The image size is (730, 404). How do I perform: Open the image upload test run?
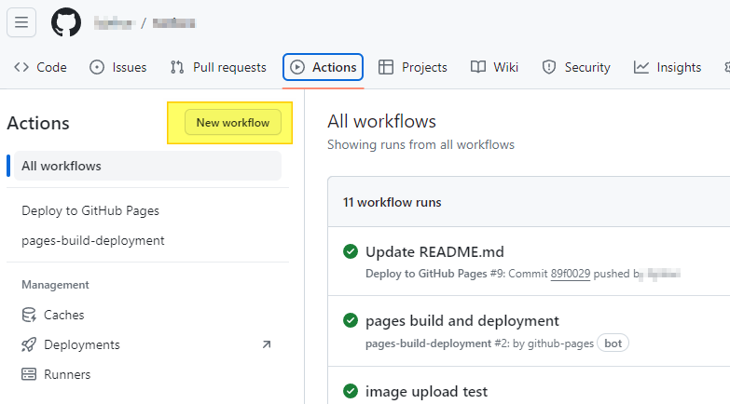tap(426, 392)
